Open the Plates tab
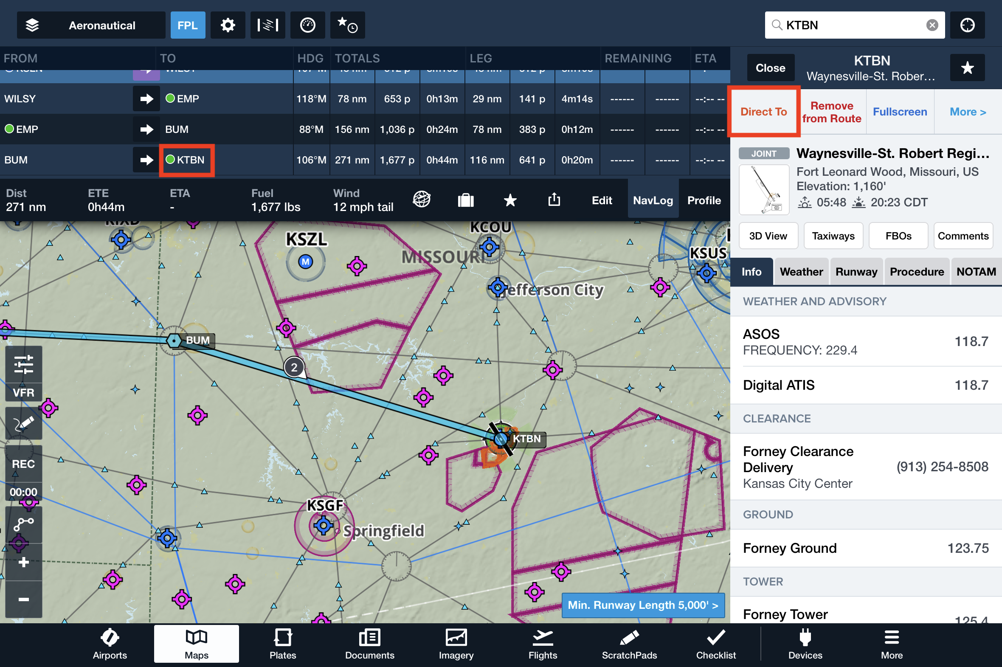This screenshot has height=667, width=1002. [x=282, y=644]
